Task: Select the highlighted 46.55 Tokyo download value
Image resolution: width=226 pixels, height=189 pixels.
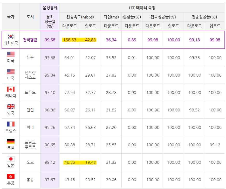Action: click(x=70, y=162)
